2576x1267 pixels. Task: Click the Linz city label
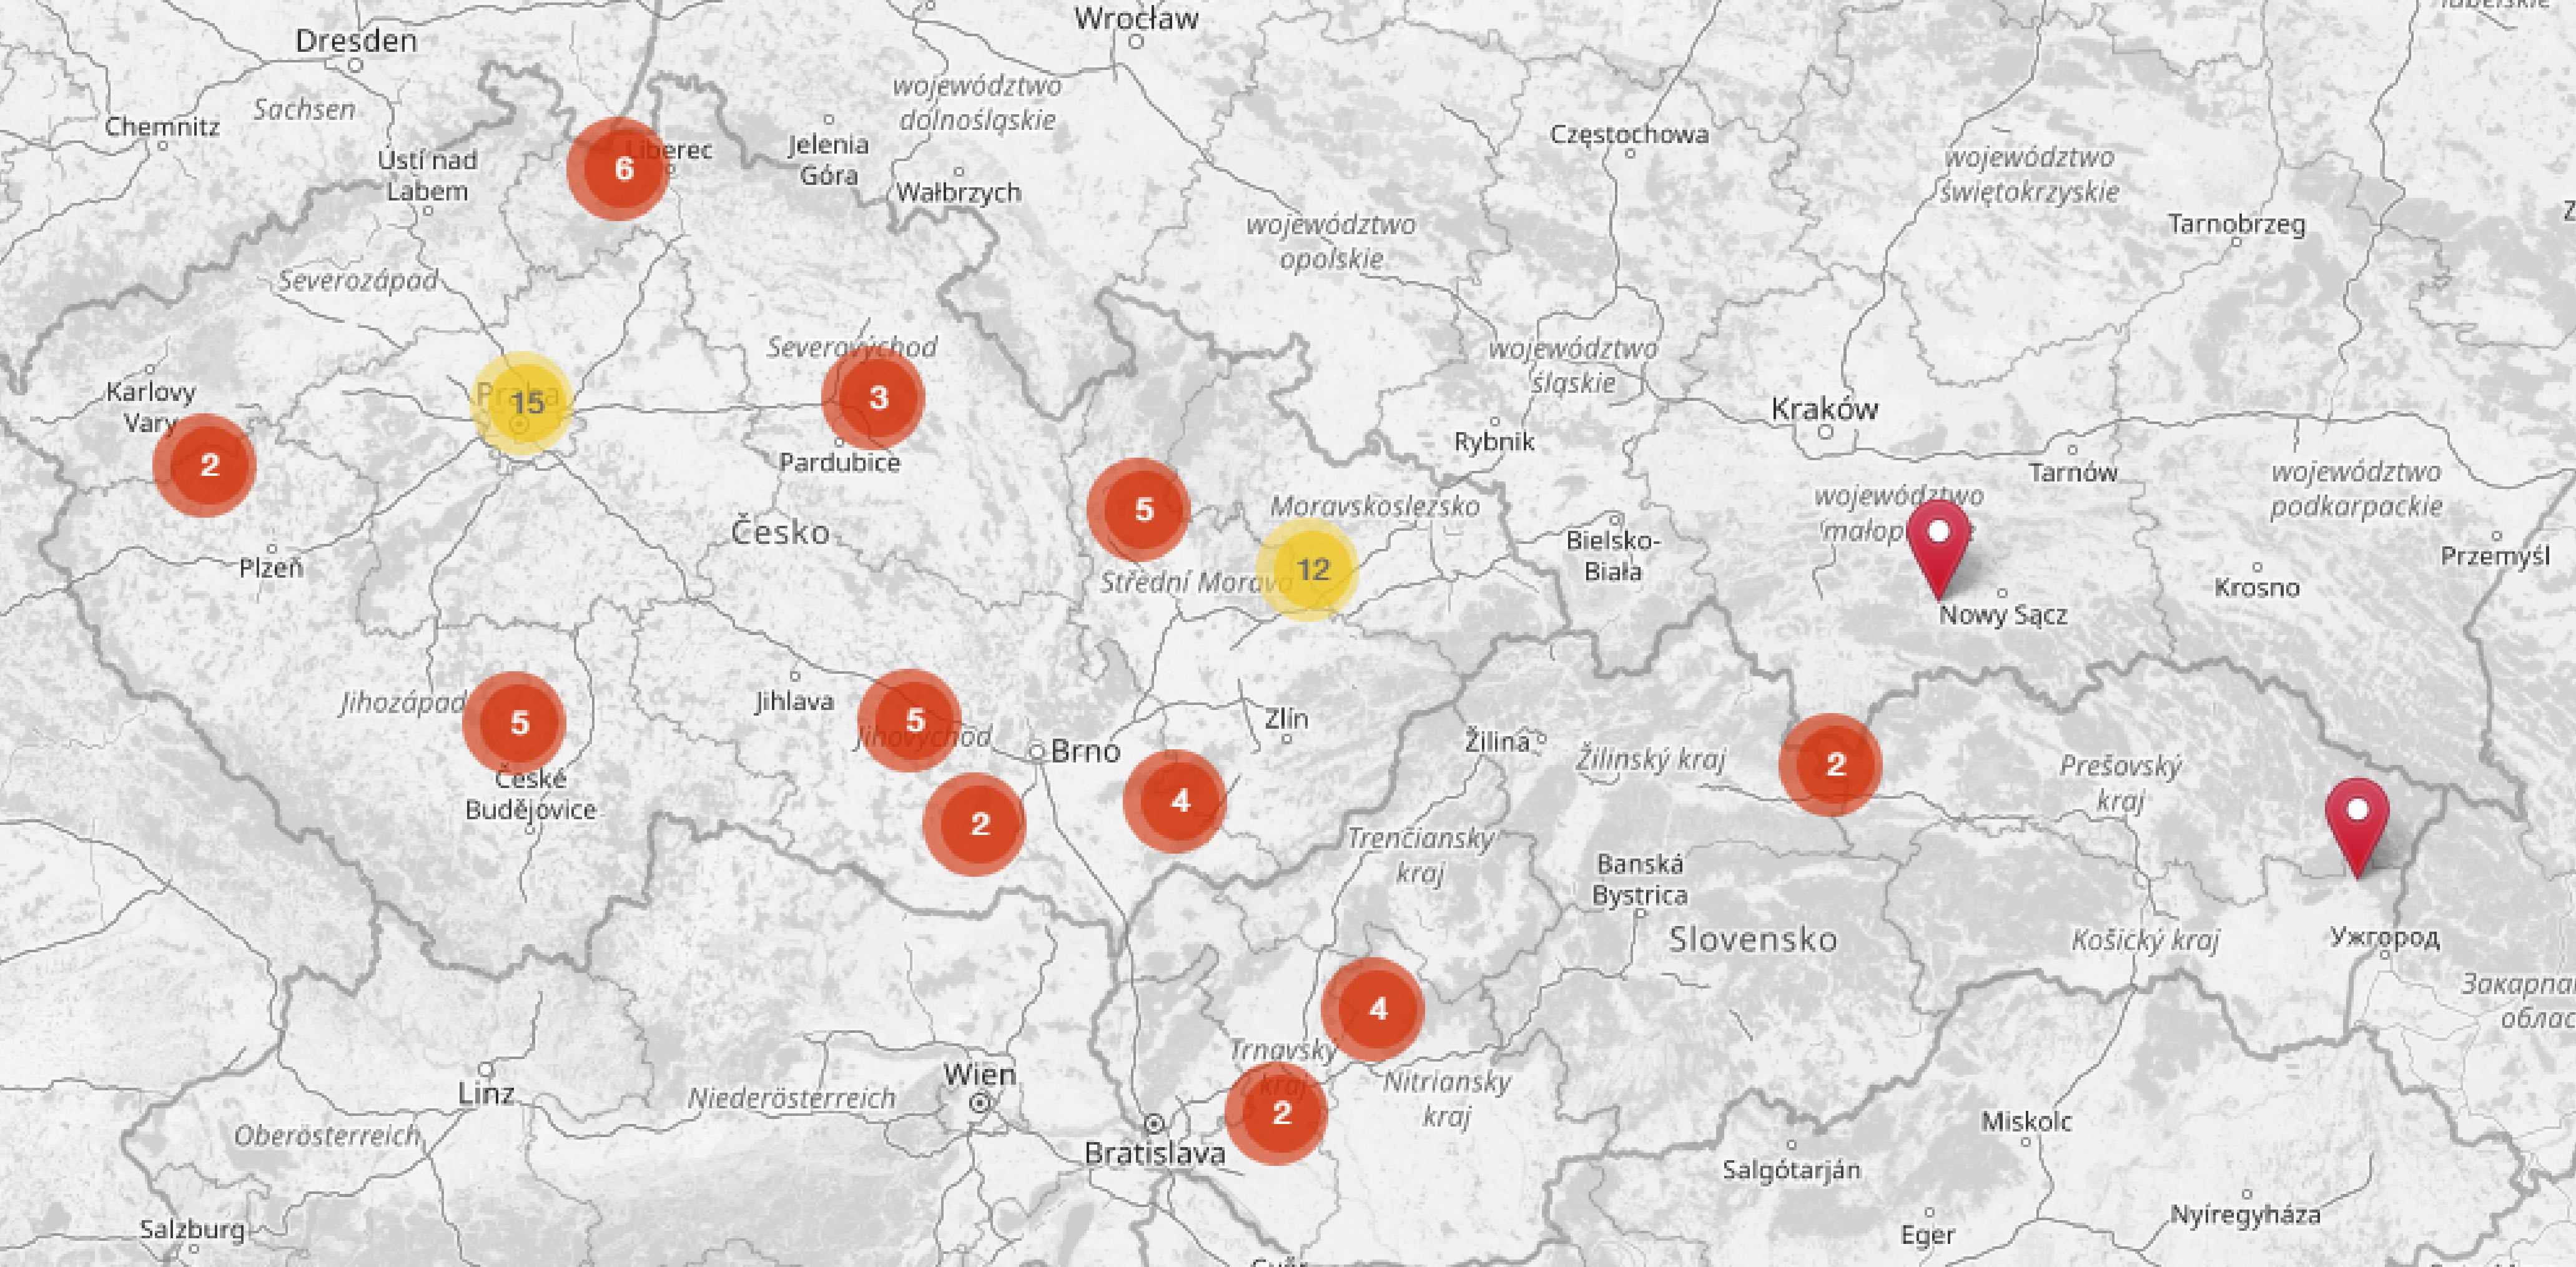click(x=486, y=1093)
